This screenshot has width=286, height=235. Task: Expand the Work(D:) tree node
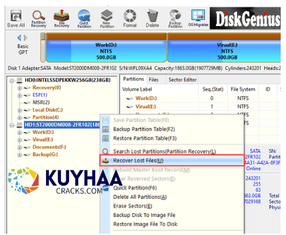pos(19,132)
